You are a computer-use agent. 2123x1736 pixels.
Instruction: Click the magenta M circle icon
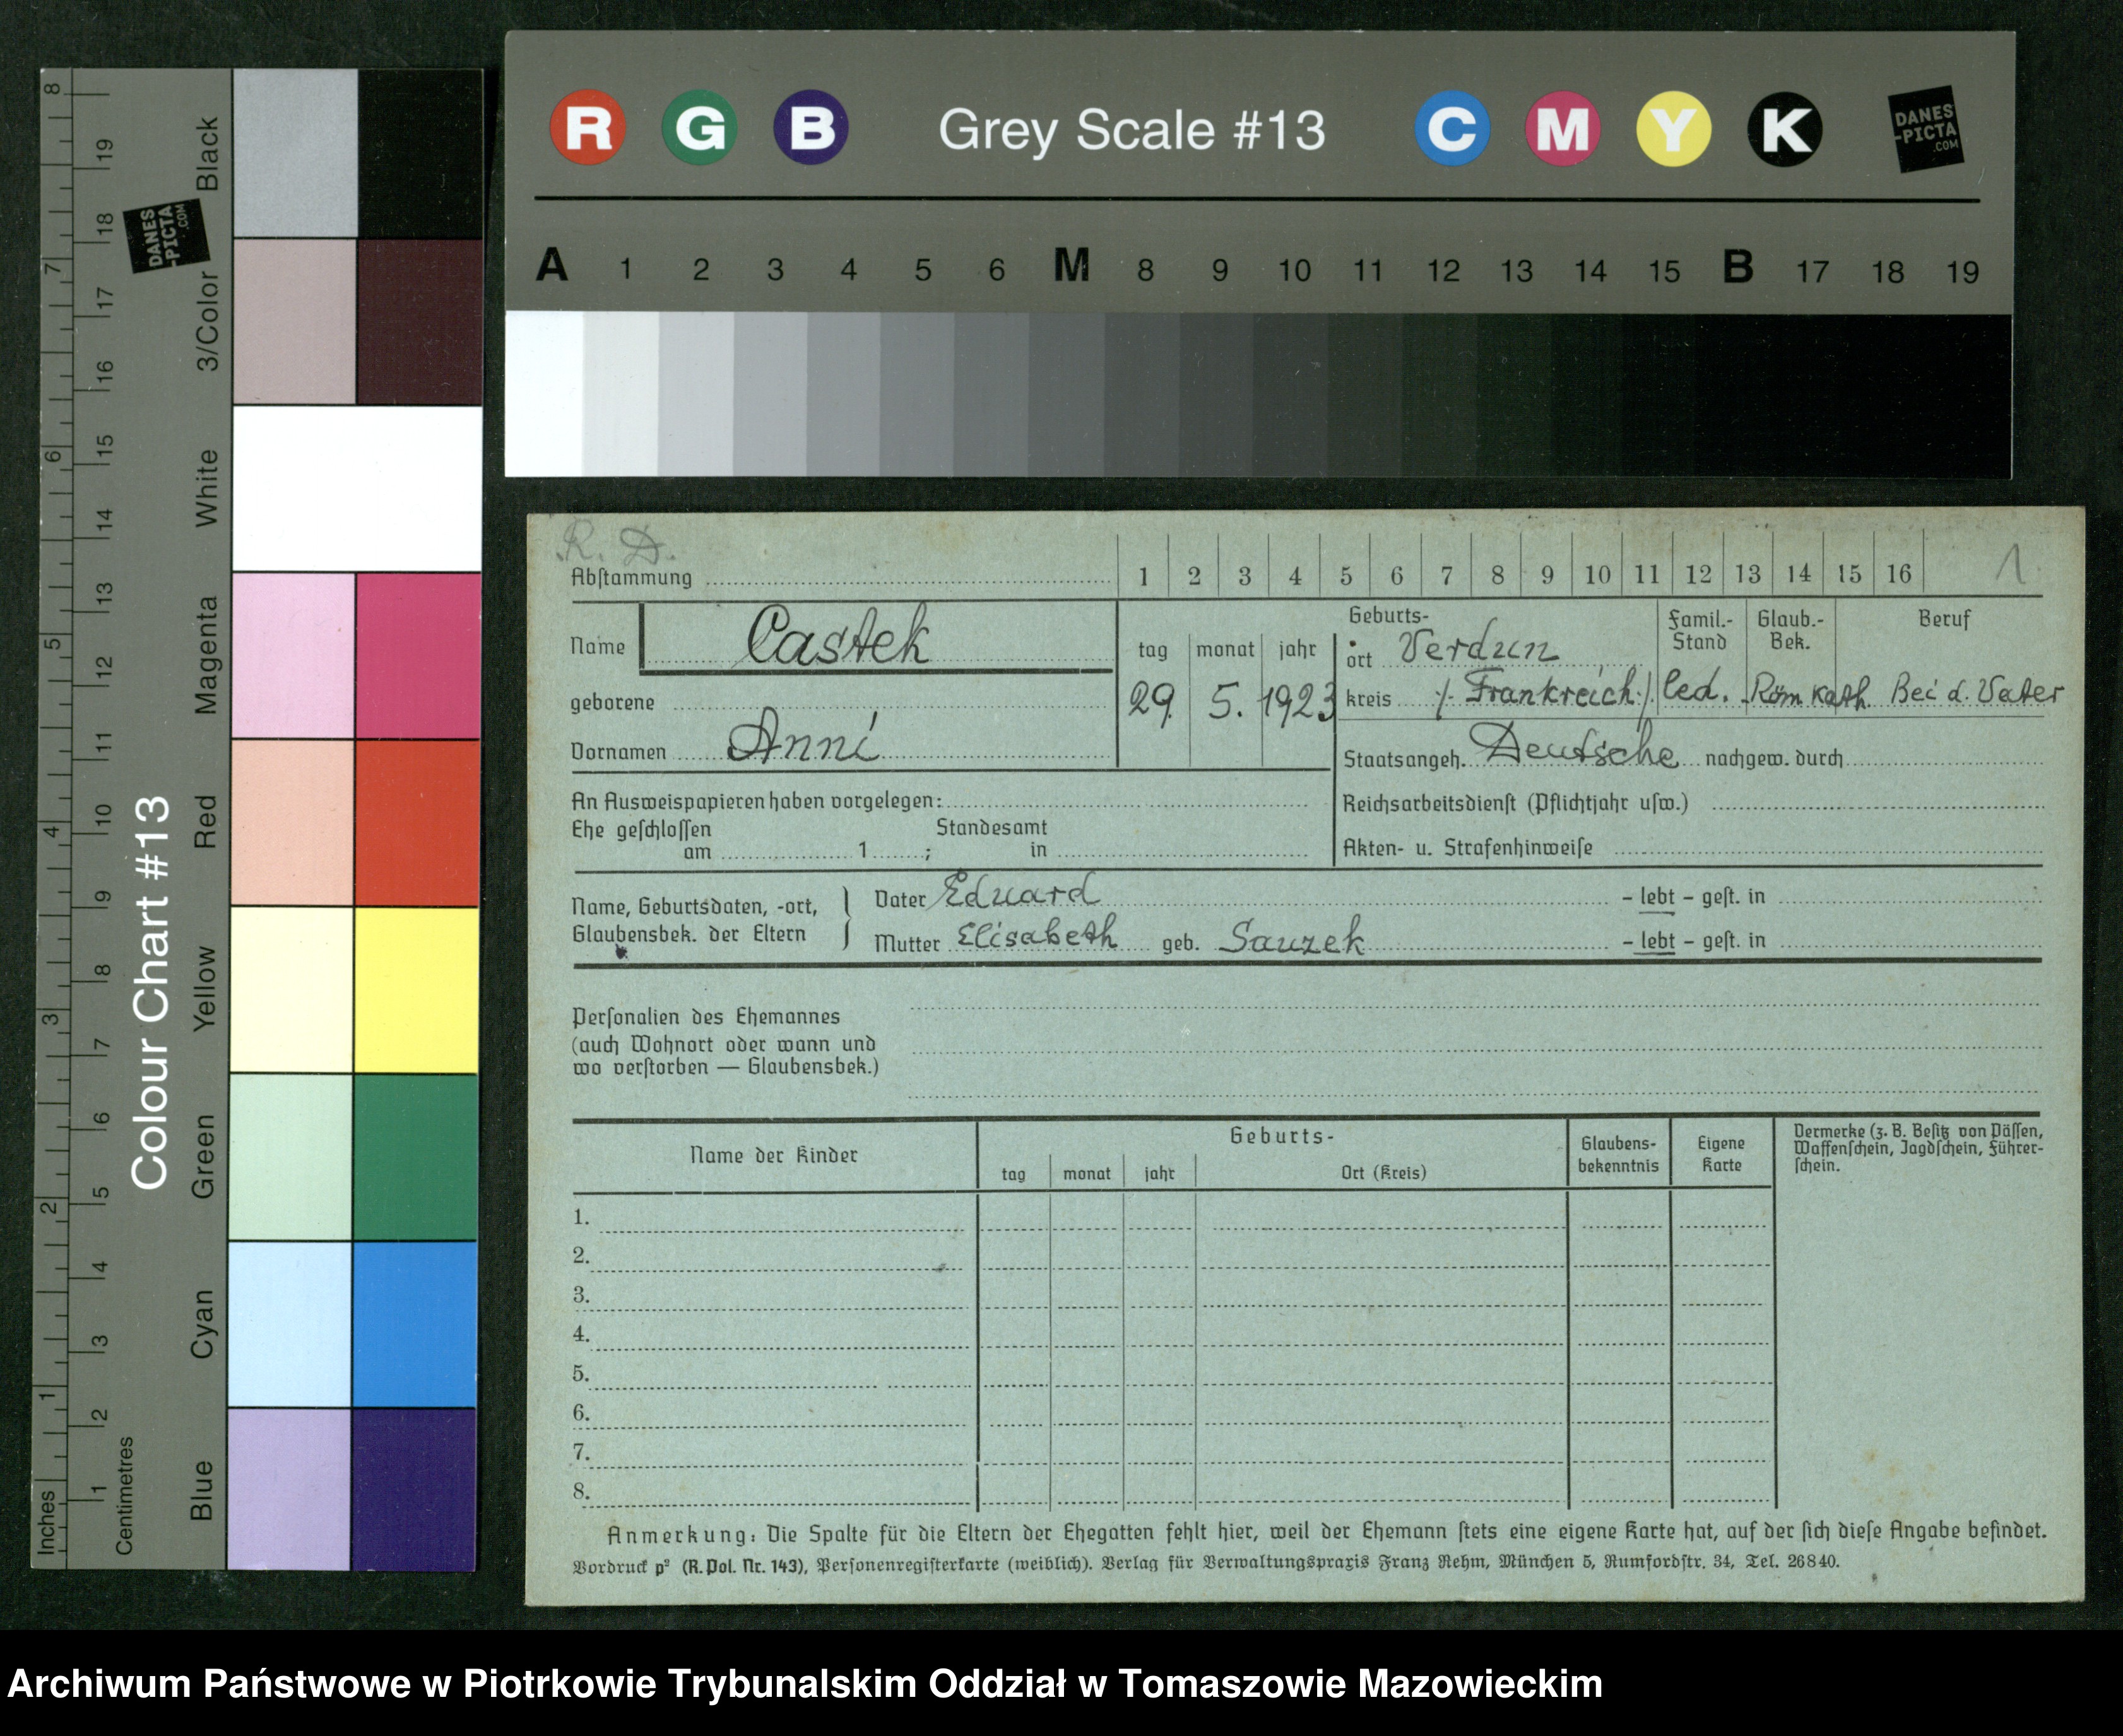tap(1562, 129)
